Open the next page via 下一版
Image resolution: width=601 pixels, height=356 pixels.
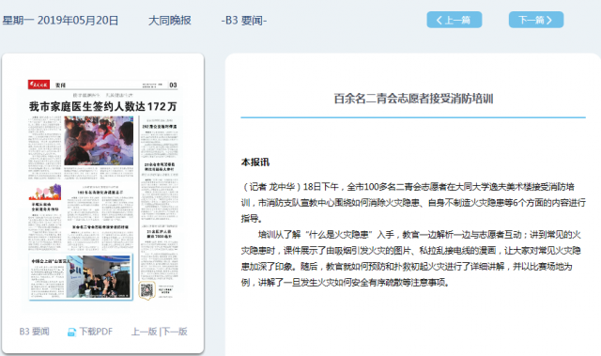click(x=174, y=332)
